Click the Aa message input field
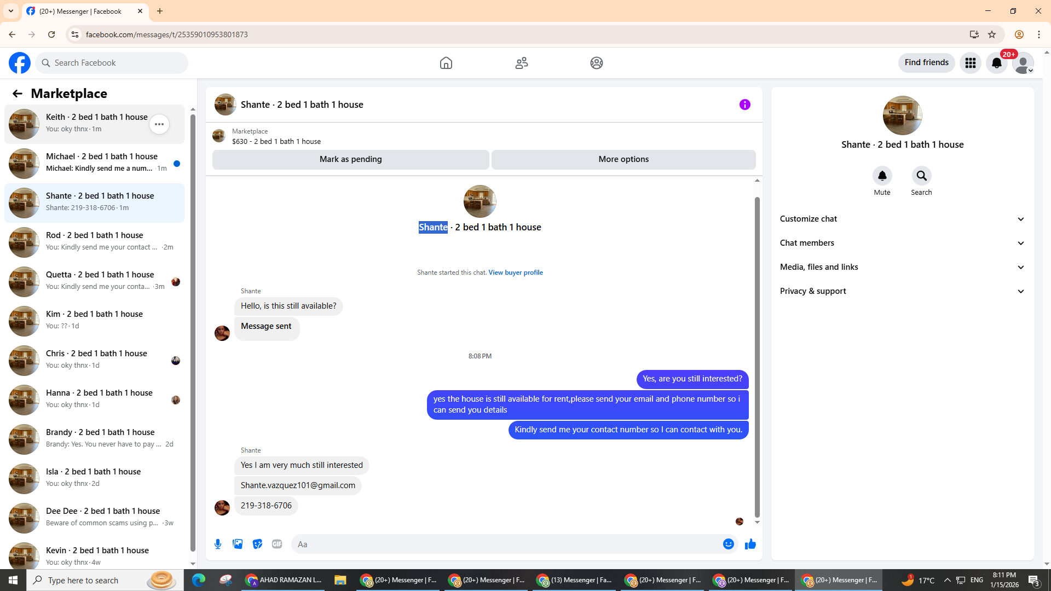The height and width of the screenshot is (591, 1051). click(504, 544)
